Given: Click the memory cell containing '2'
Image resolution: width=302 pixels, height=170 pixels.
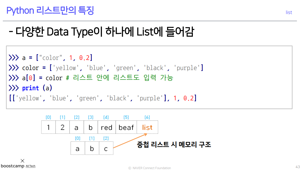Looking at the screenshot, I should coord(63,127).
